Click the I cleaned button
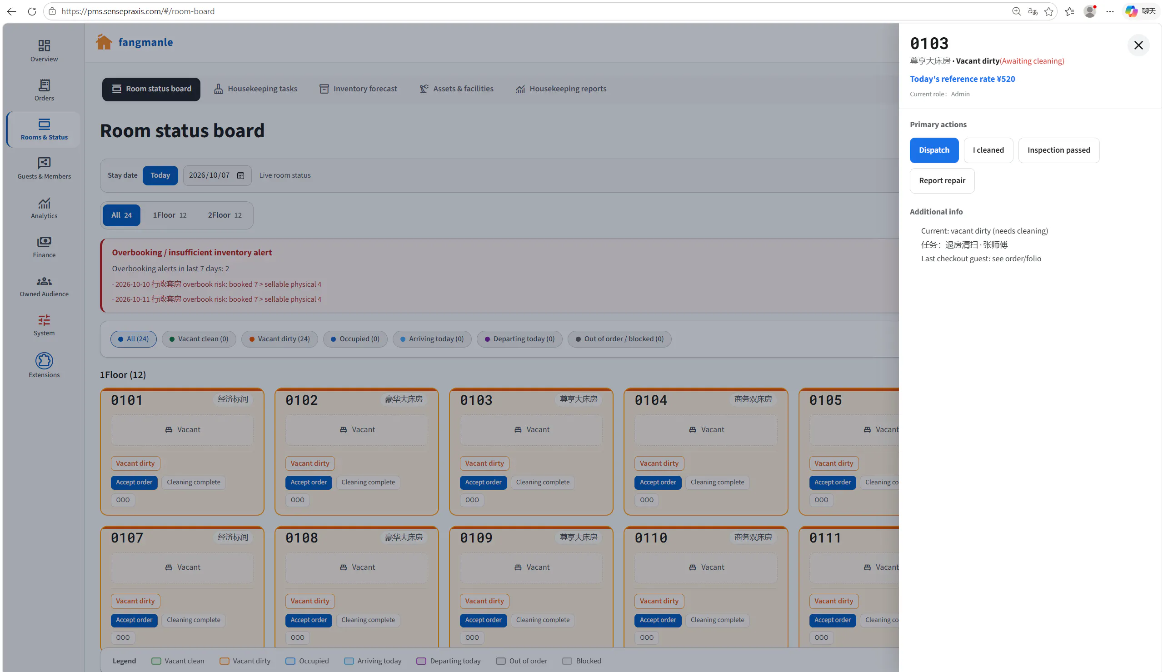1163x672 pixels. coord(988,150)
